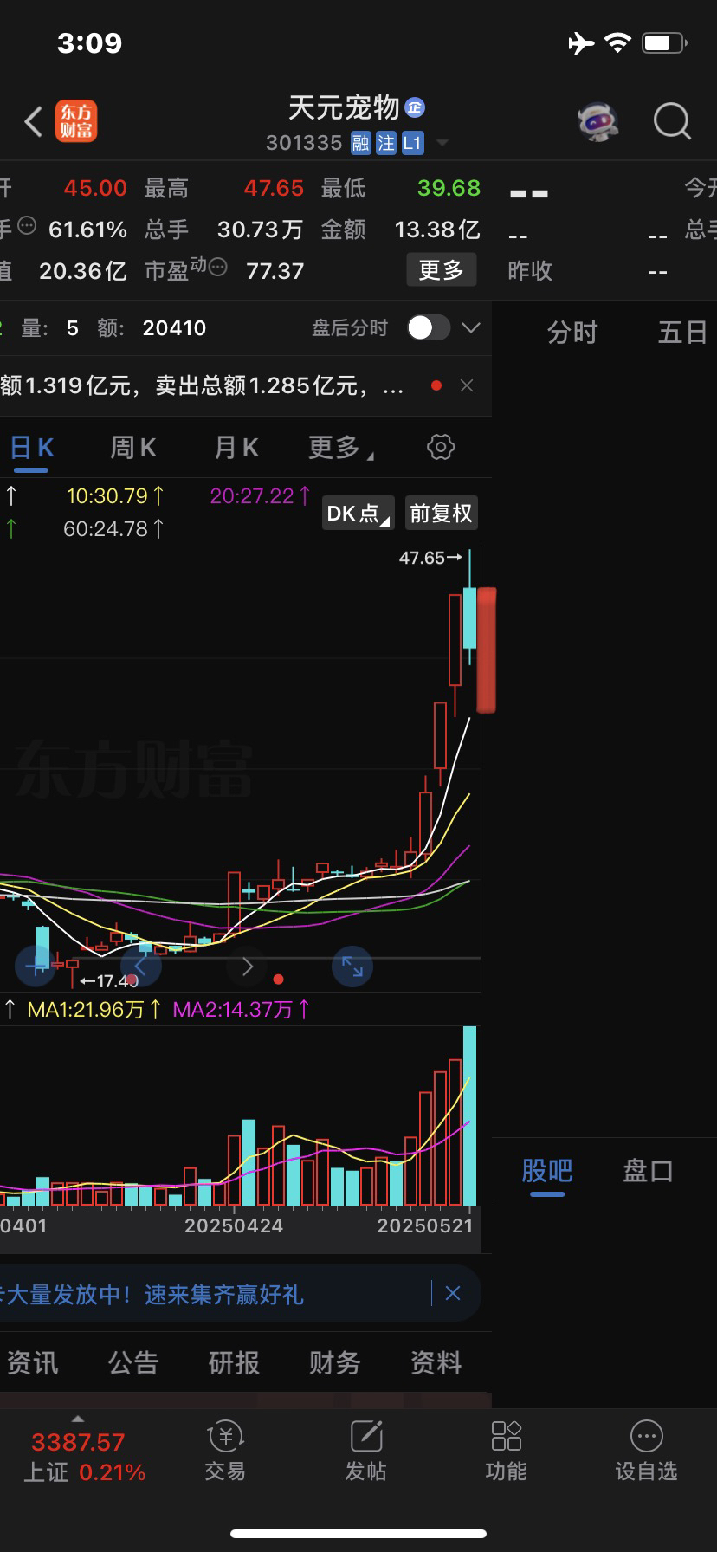Move chart right with arrow button

(x=247, y=967)
